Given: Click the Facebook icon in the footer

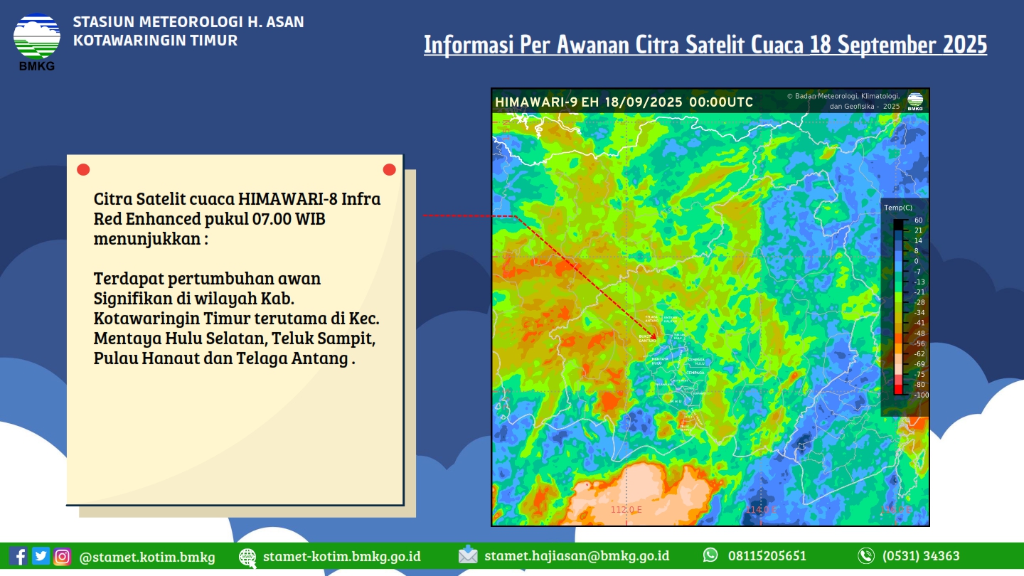Looking at the screenshot, I should tap(18, 556).
